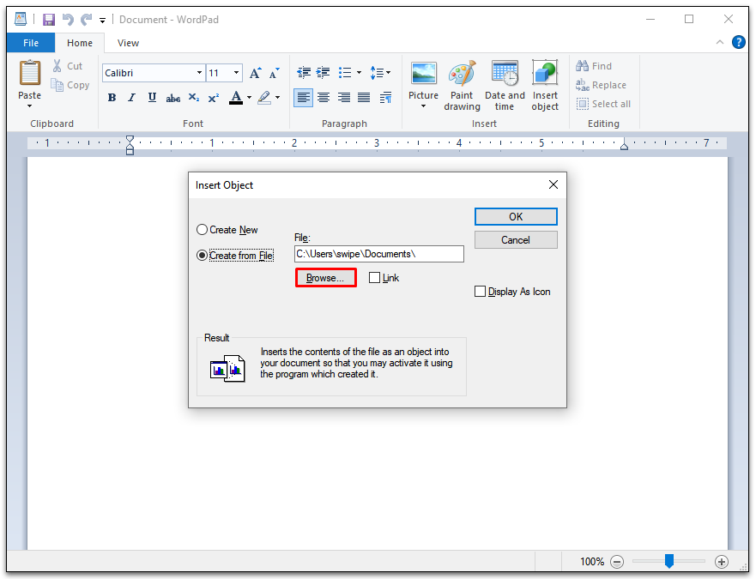
Task: Click OK in Insert Object dialog
Action: [x=516, y=217]
